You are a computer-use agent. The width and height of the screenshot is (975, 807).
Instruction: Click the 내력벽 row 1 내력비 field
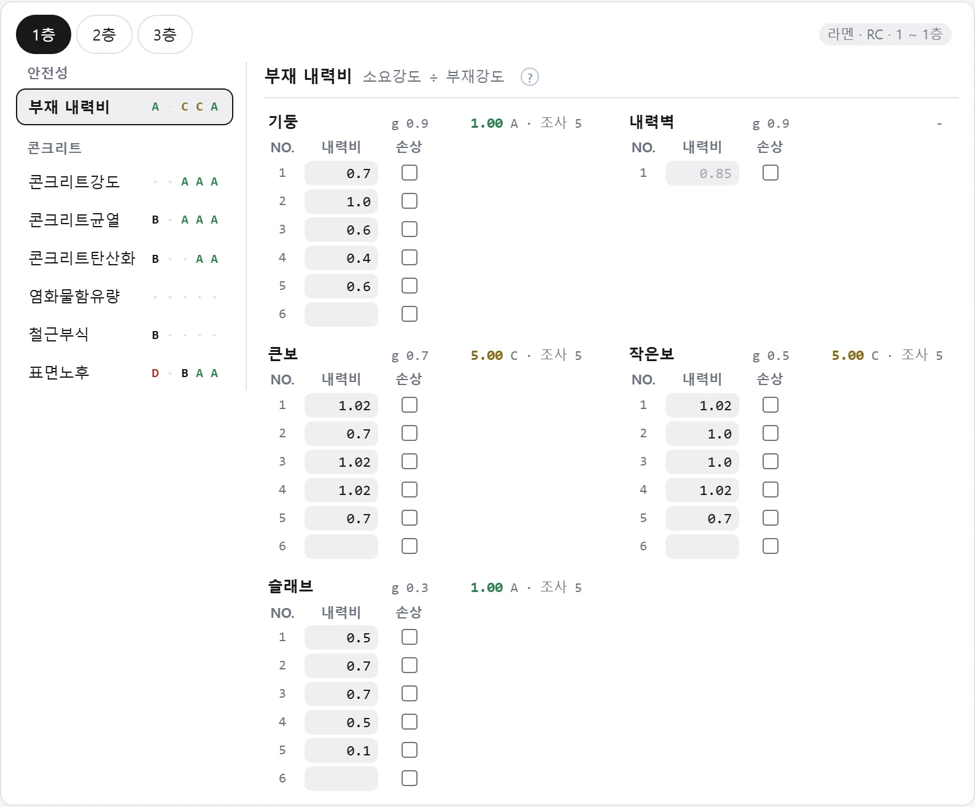[702, 173]
